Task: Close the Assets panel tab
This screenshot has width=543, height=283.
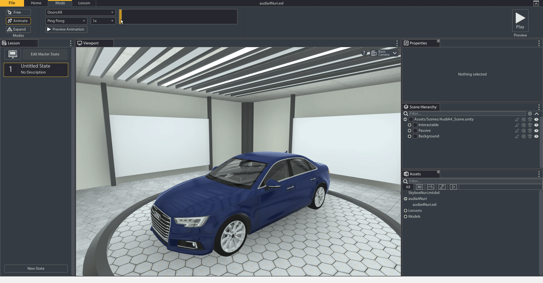Action: point(438,172)
